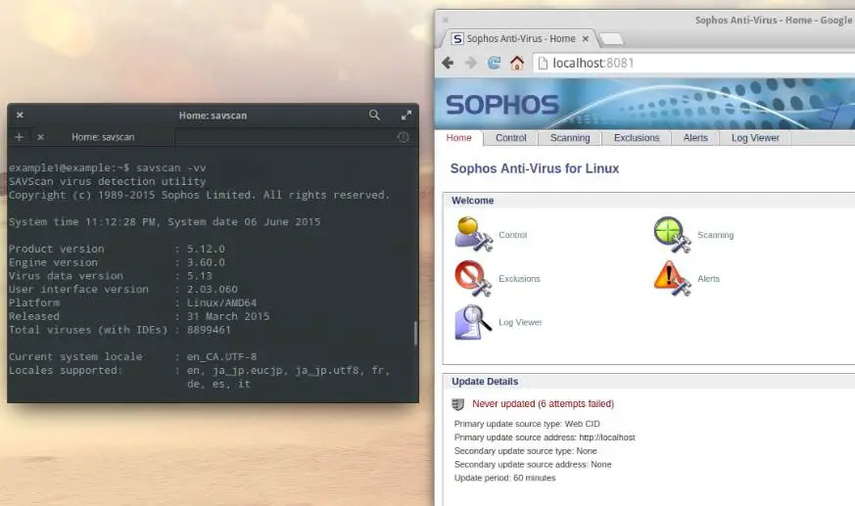
Task: Open the Scanning crosshair icon
Action: 672,234
